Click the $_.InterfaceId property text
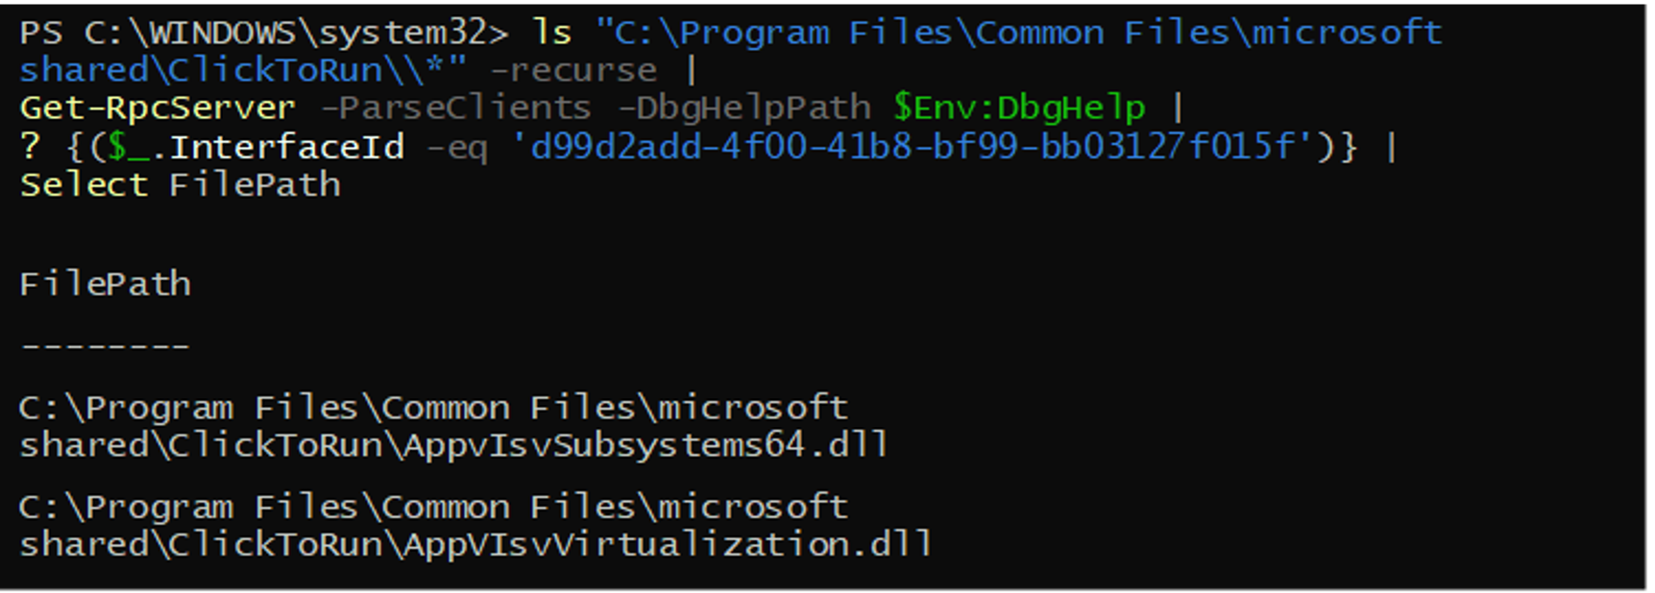 point(256,147)
